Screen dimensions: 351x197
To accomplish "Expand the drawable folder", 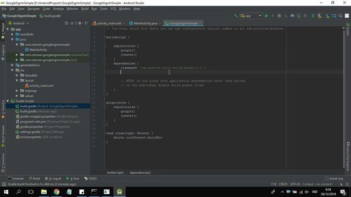I will point(17,76).
